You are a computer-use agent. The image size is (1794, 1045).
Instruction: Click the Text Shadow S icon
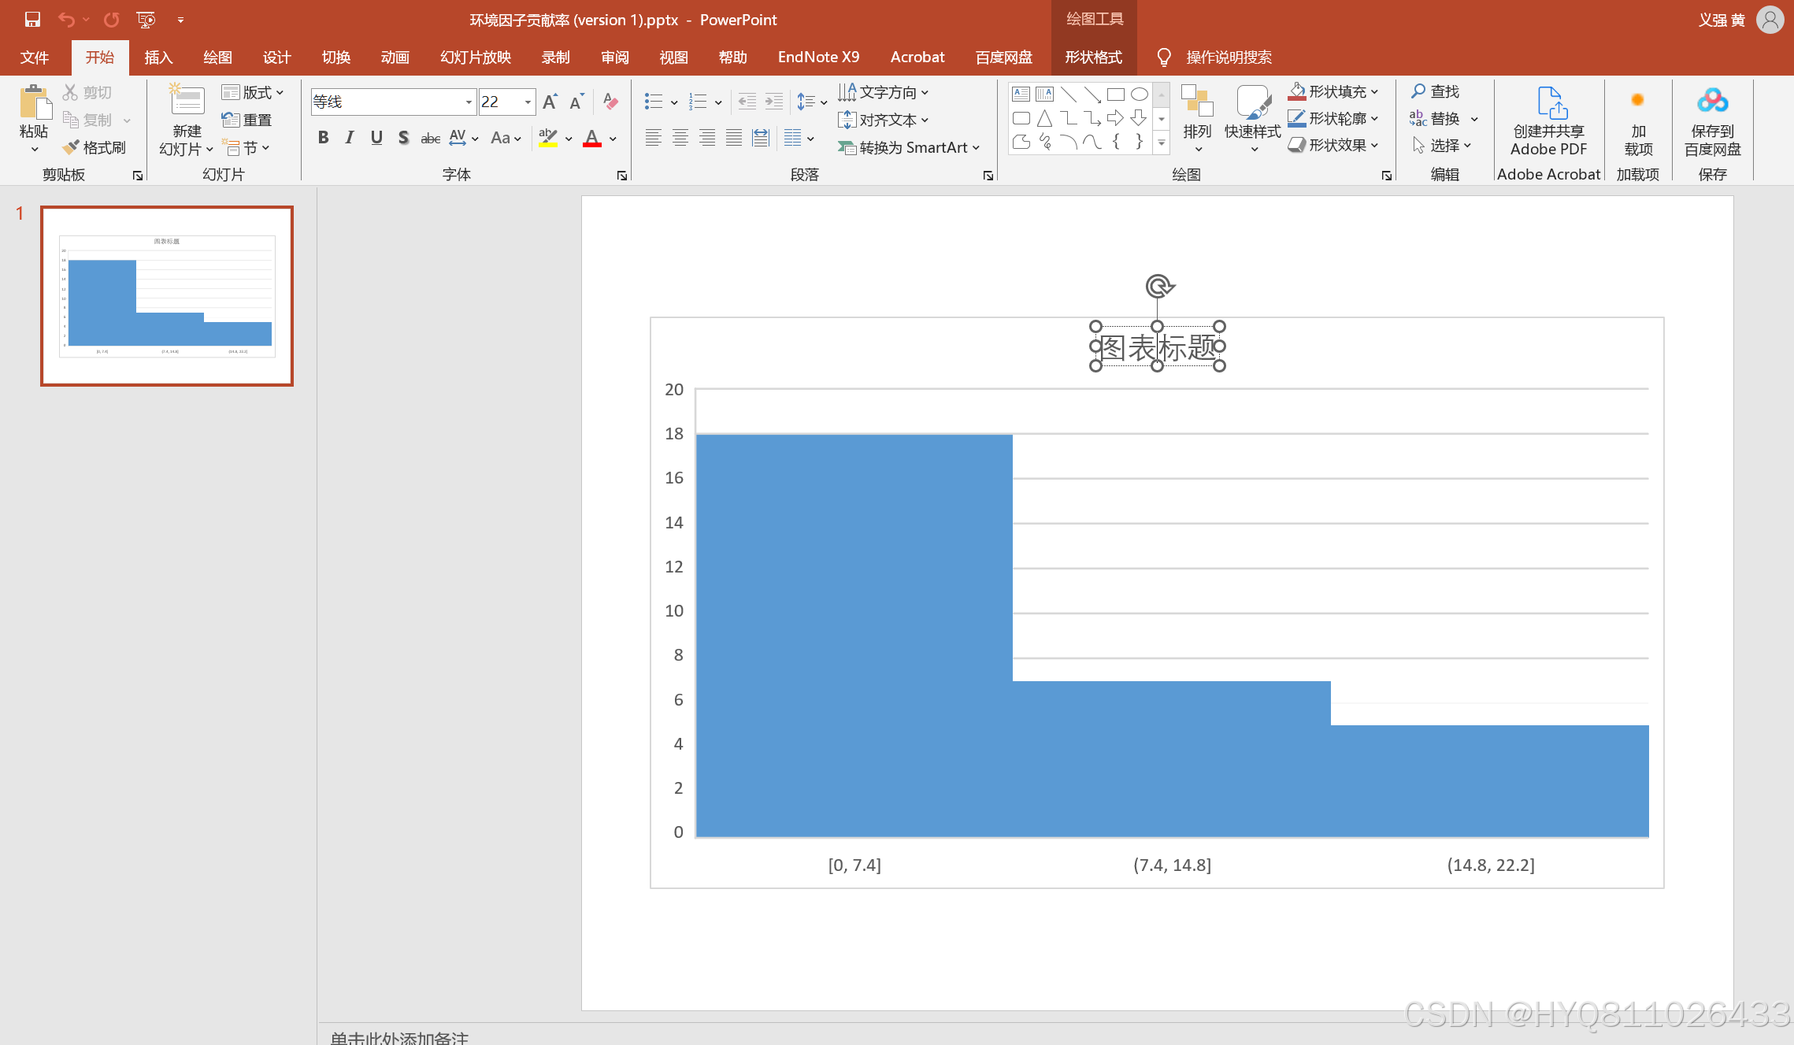click(403, 138)
